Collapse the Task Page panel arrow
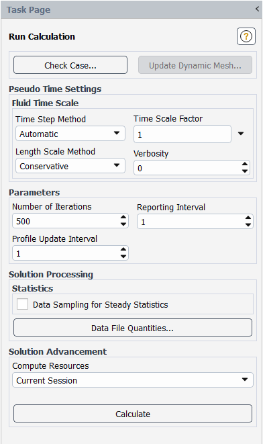 pos(257,9)
